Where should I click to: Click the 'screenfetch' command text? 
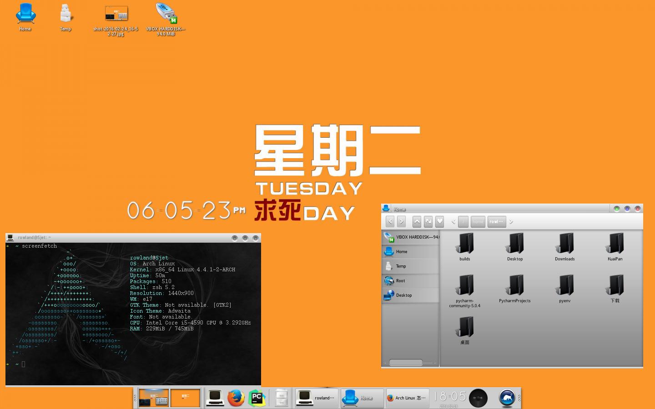40,246
